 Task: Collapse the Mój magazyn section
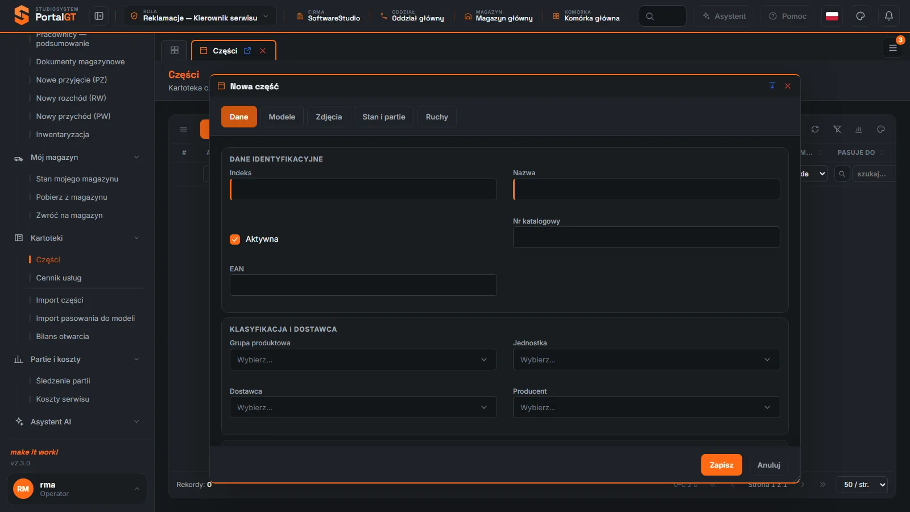click(77, 157)
